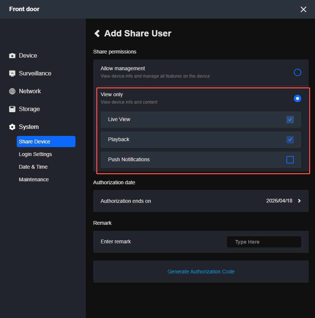Image resolution: width=315 pixels, height=318 pixels.
Task: Uncheck the Live View checkbox
Action: pyautogui.click(x=290, y=120)
